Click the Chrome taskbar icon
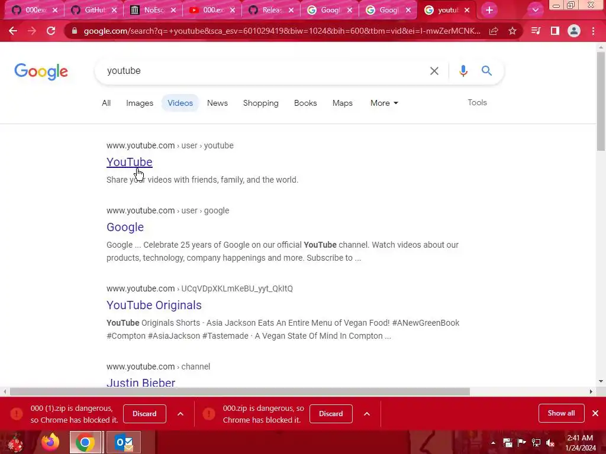 click(85, 442)
